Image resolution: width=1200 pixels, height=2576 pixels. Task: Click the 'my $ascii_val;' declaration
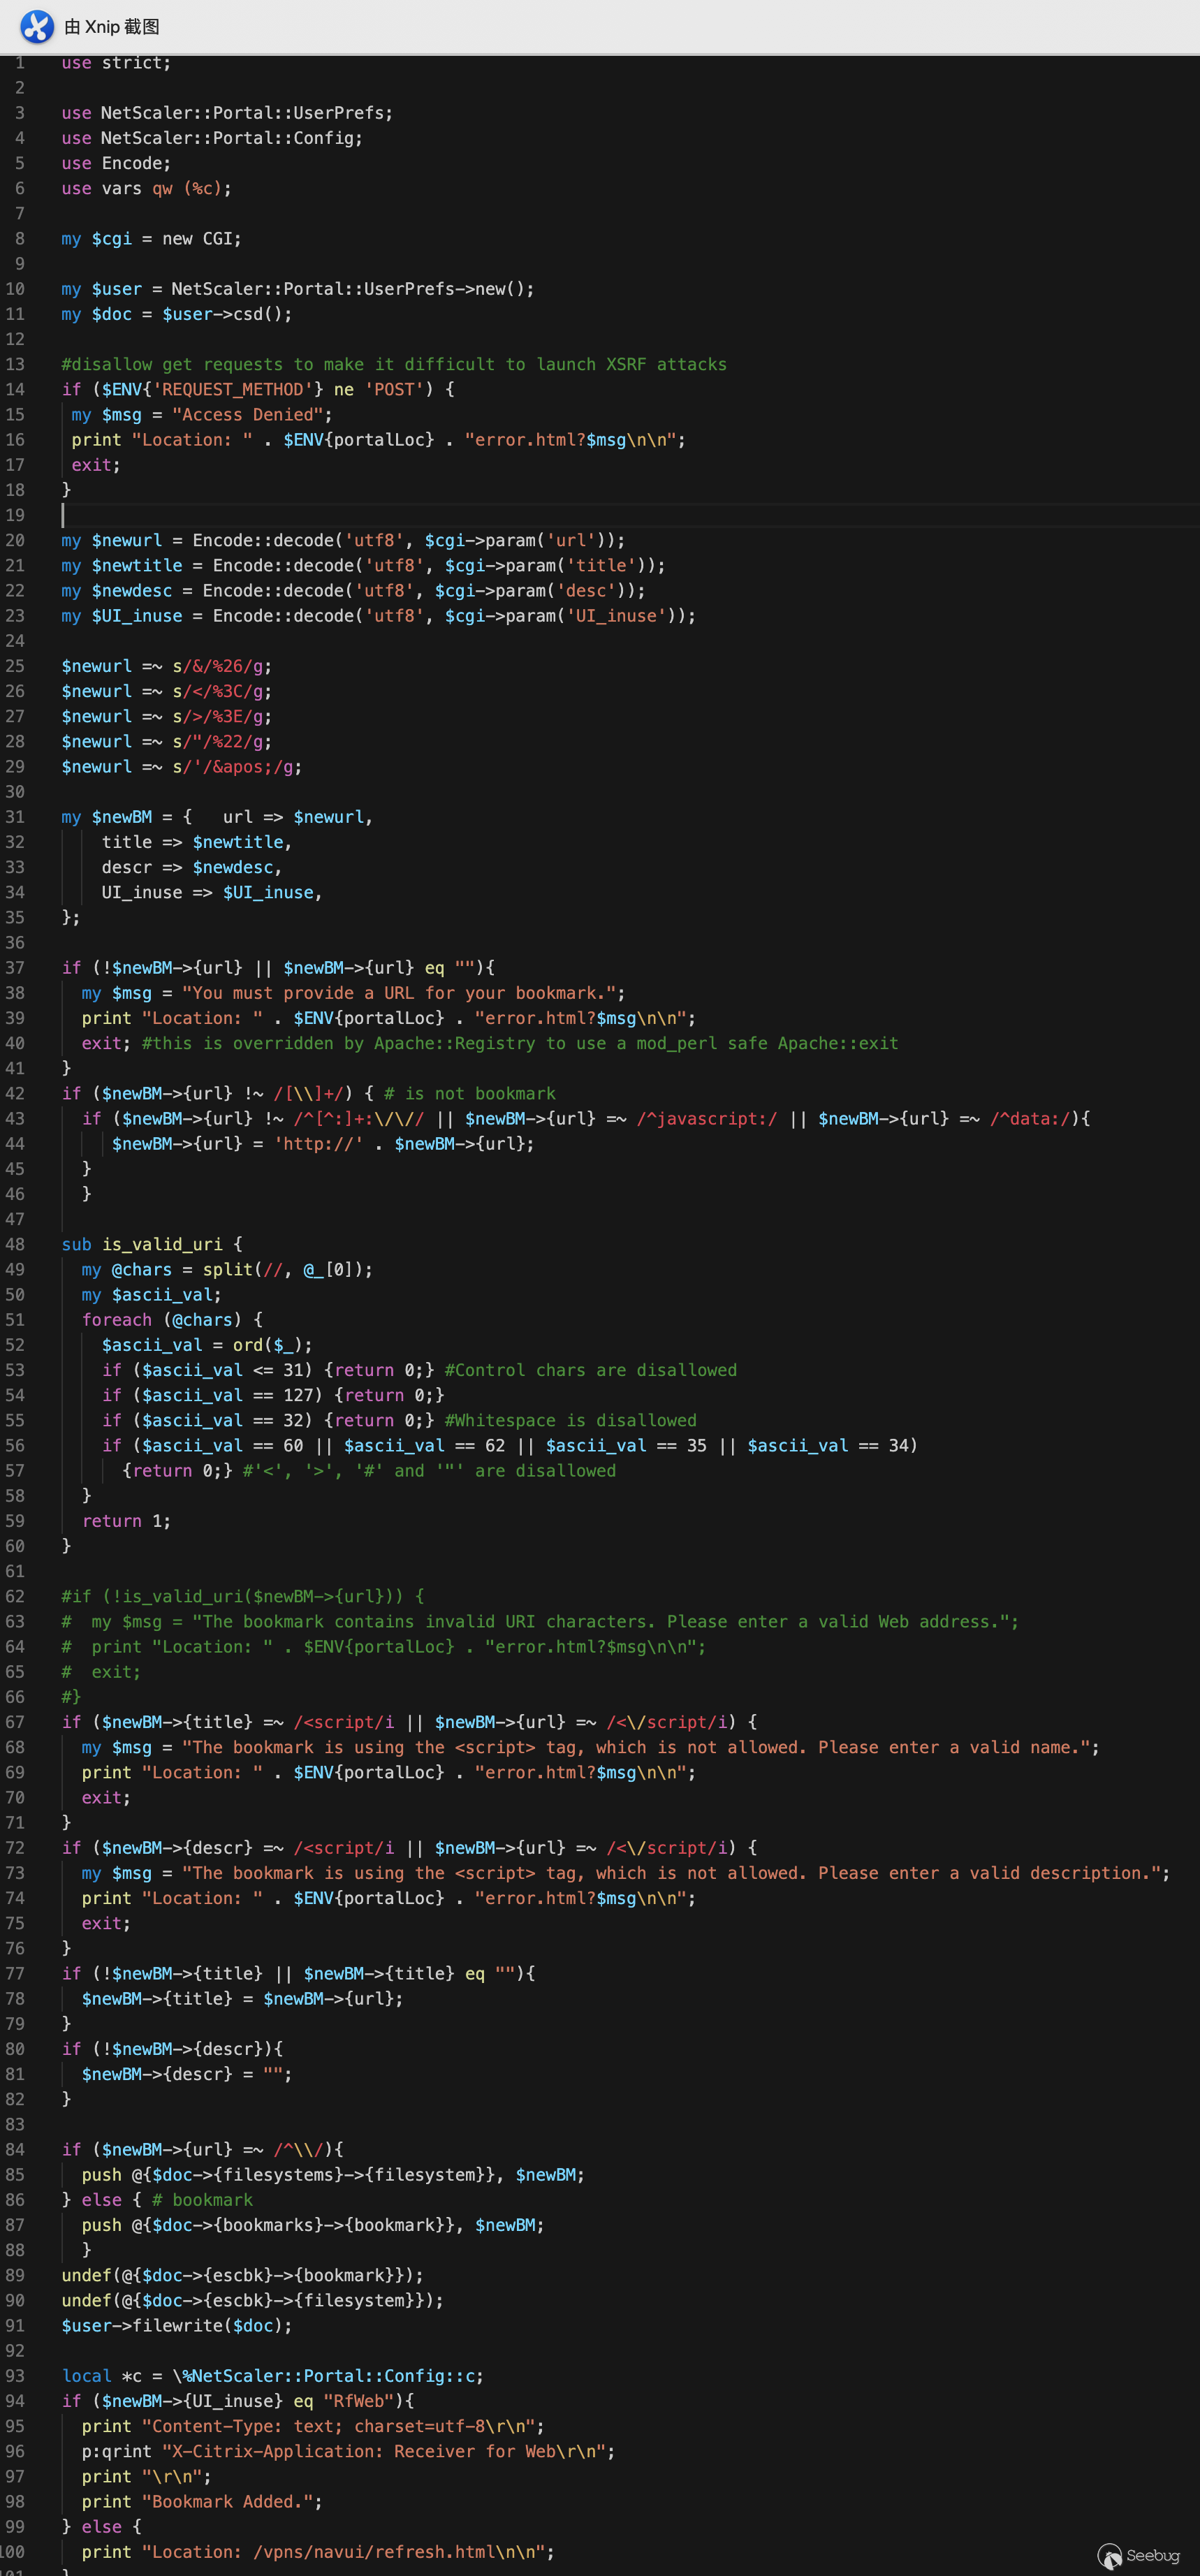152,1295
